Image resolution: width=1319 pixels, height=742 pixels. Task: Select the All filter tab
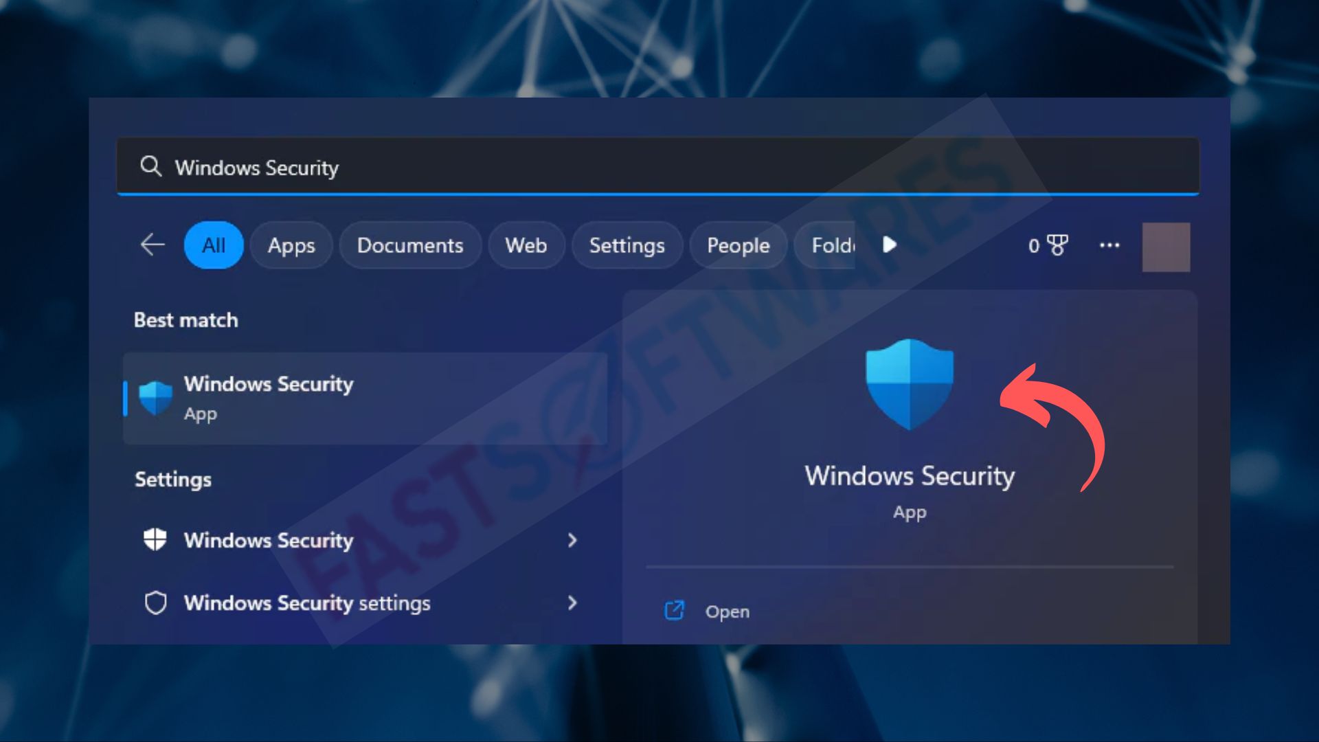pos(214,245)
